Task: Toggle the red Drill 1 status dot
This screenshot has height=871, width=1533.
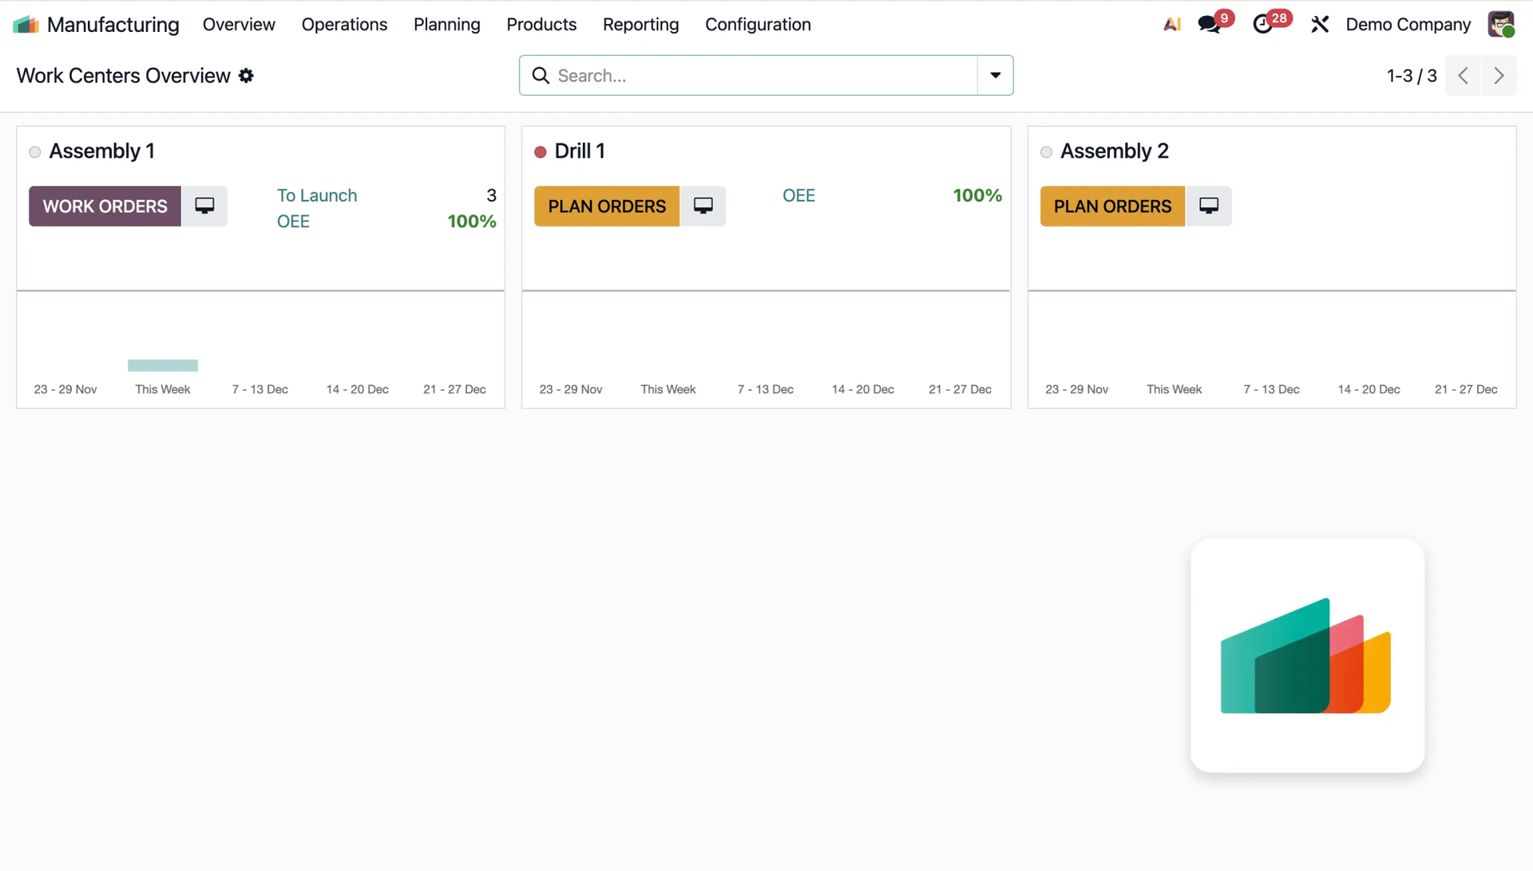Action: click(540, 152)
